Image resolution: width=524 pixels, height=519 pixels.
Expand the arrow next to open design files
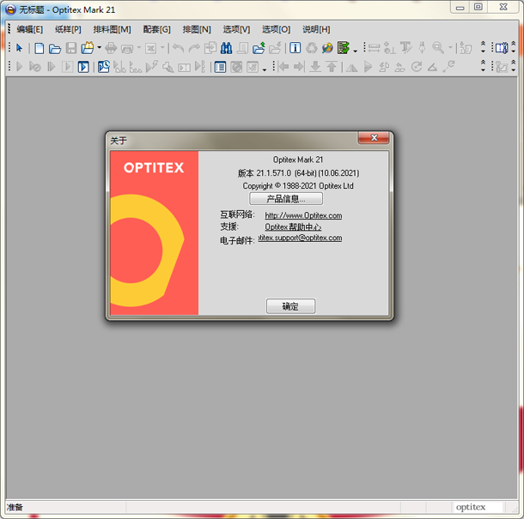(x=100, y=48)
